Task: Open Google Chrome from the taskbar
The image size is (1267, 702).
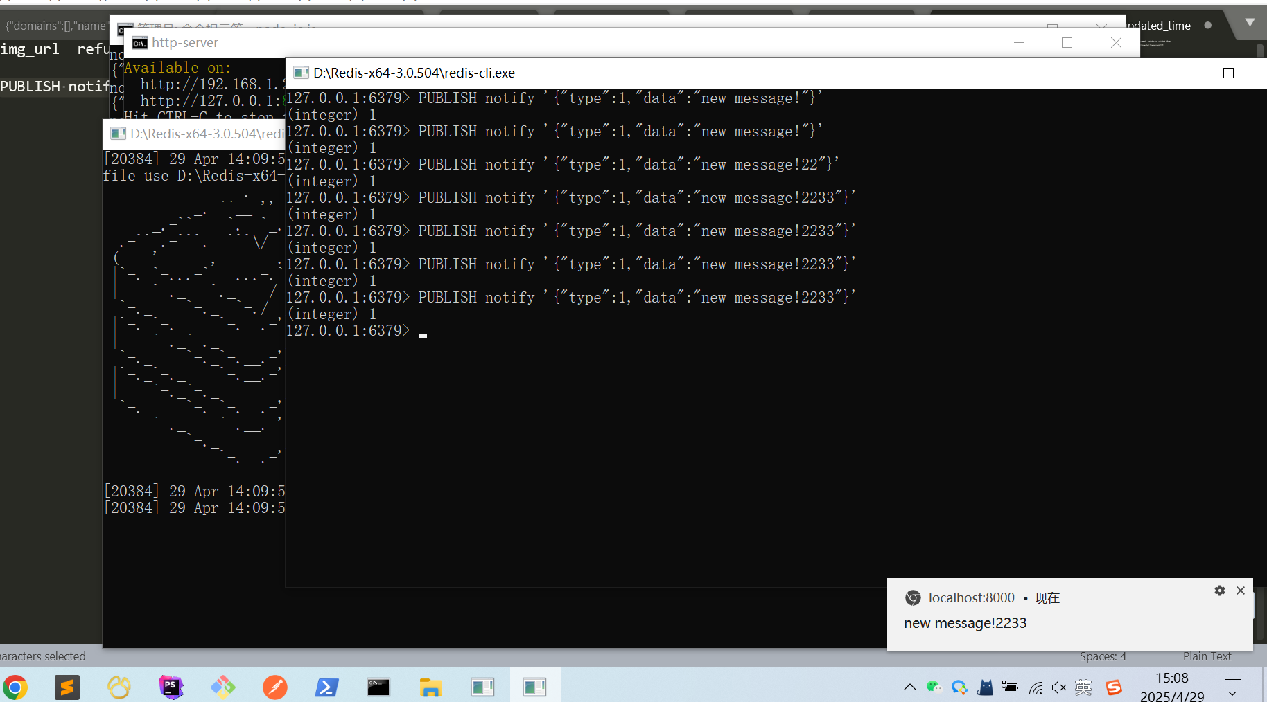Action: 15,687
